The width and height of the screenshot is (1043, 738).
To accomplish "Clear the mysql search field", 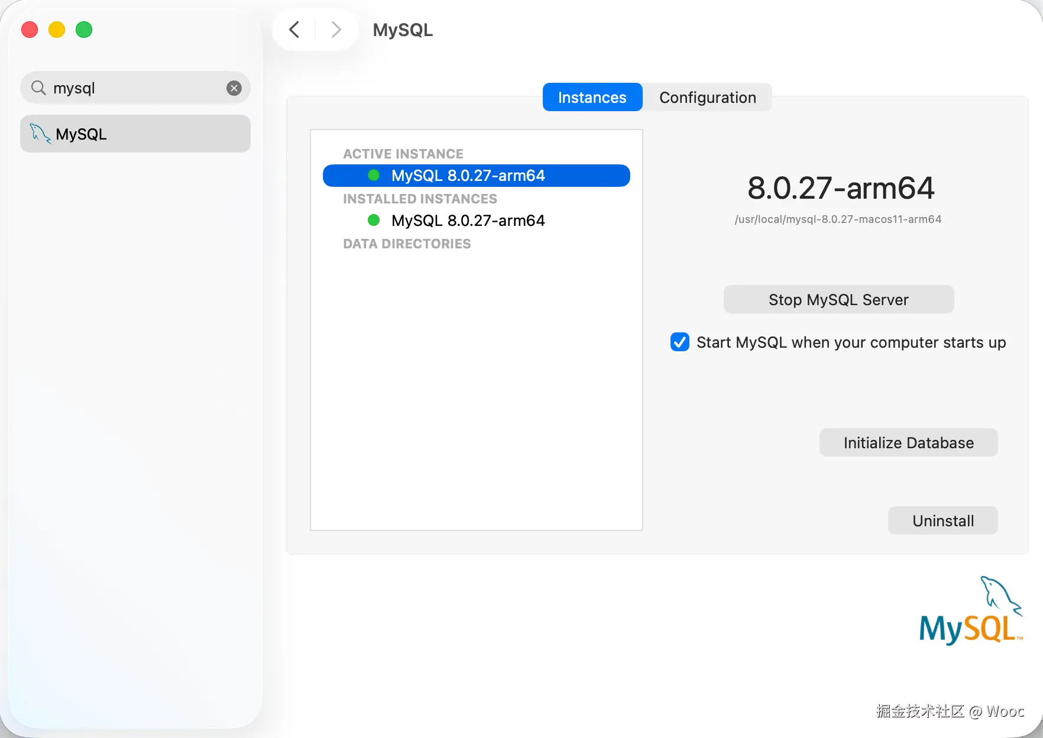I will point(234,88).
